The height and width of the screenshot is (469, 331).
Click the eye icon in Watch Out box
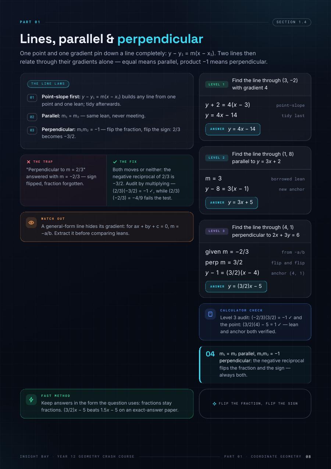point(31,223)
